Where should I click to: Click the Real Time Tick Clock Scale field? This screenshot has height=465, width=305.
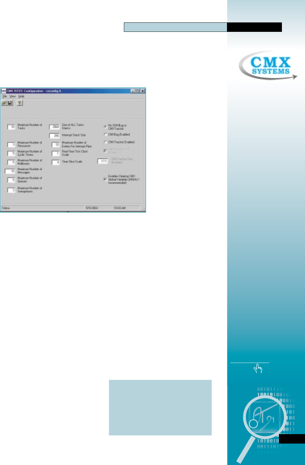[56, 153]
